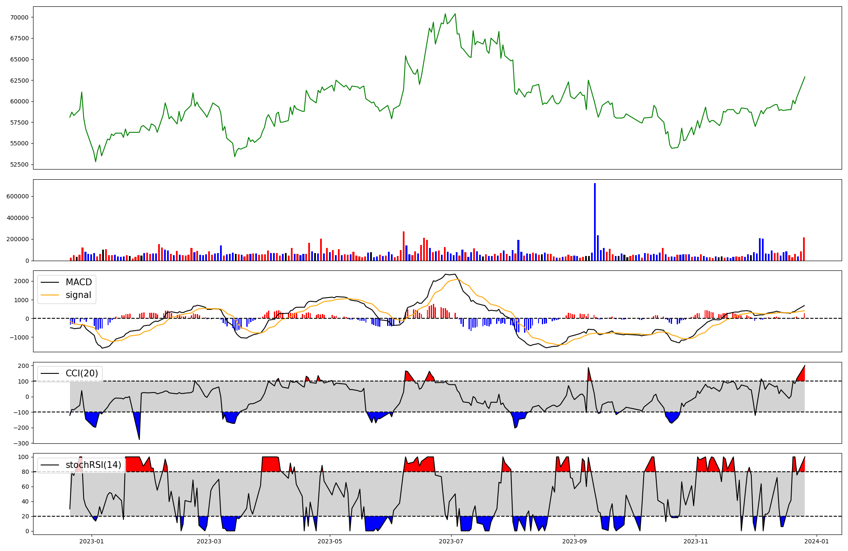Image resolution: width=848 pixels, height=551 pixels.
Task: Click the MACD legend label
Action: coord(78,282)
